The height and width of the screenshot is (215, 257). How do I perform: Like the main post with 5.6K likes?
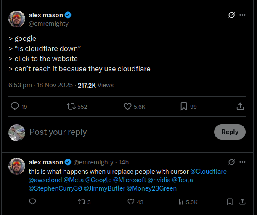128,107
